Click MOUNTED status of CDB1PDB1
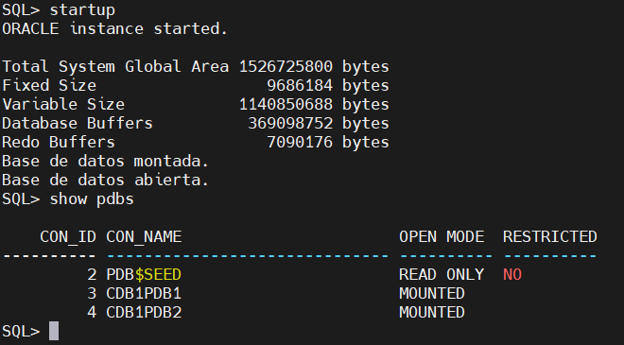Viewport: 624px width, 345px height. pyautogui.click(x=432, y=294)
